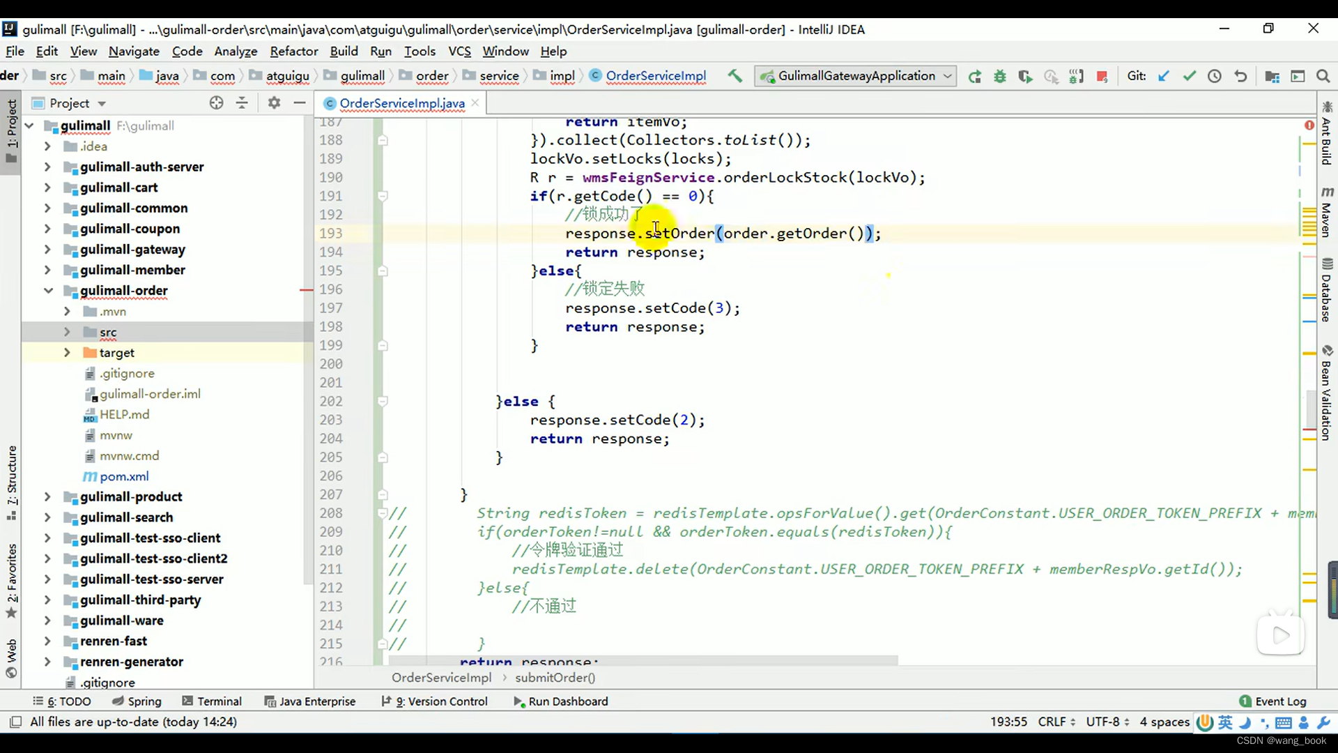
Task: Revert changes with undo arrow icon
Action: pyautogui.click(x=1240, y=76)
